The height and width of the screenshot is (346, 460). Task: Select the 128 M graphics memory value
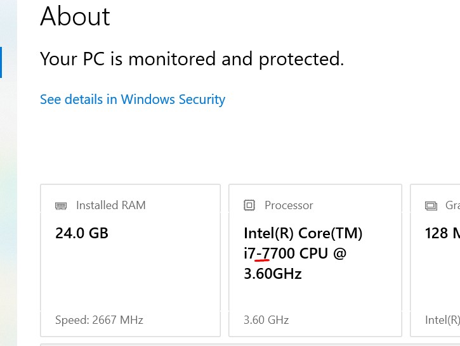point(442,233)
